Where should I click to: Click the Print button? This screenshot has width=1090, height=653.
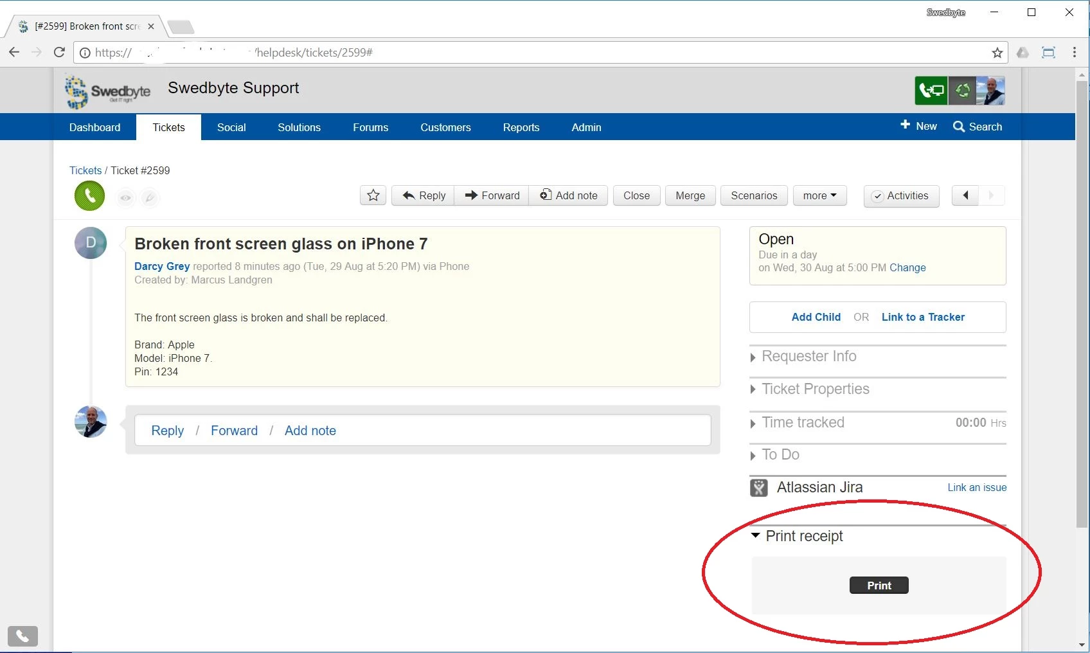[x=879, y=586]
